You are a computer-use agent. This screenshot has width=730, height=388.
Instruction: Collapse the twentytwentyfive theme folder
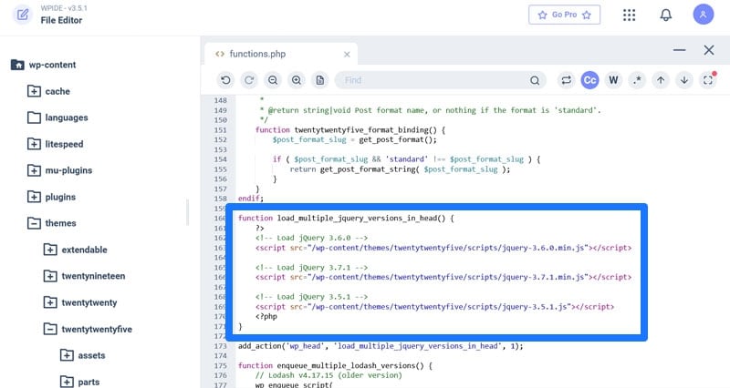[x=50, y=329]
